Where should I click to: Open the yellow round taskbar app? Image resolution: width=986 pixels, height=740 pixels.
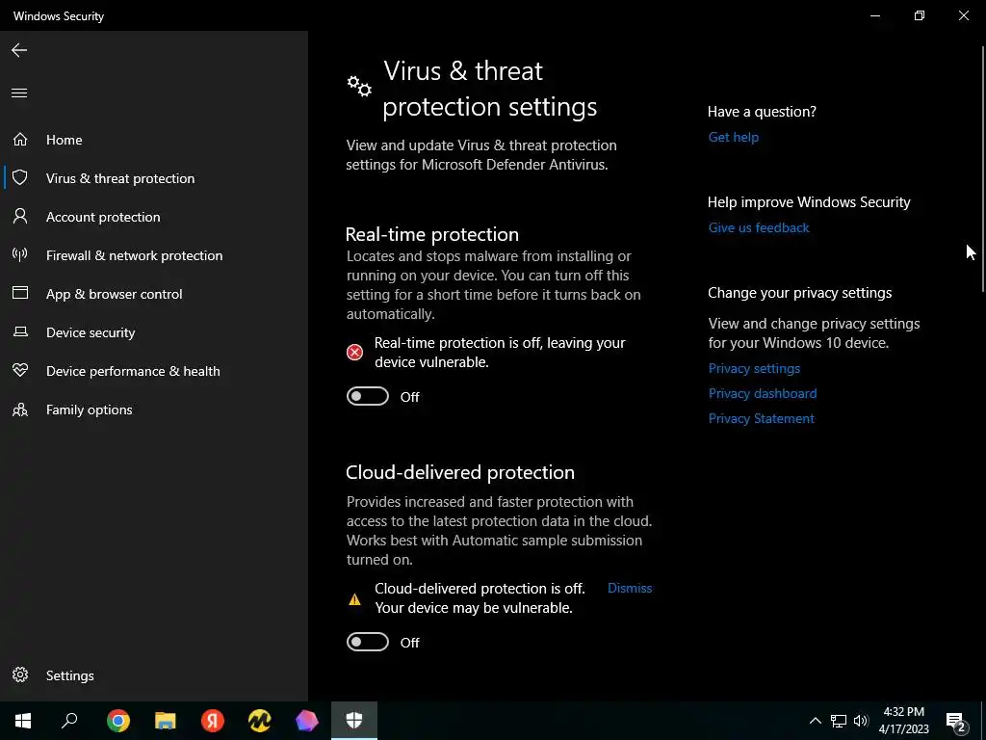(x=260, y=721)
